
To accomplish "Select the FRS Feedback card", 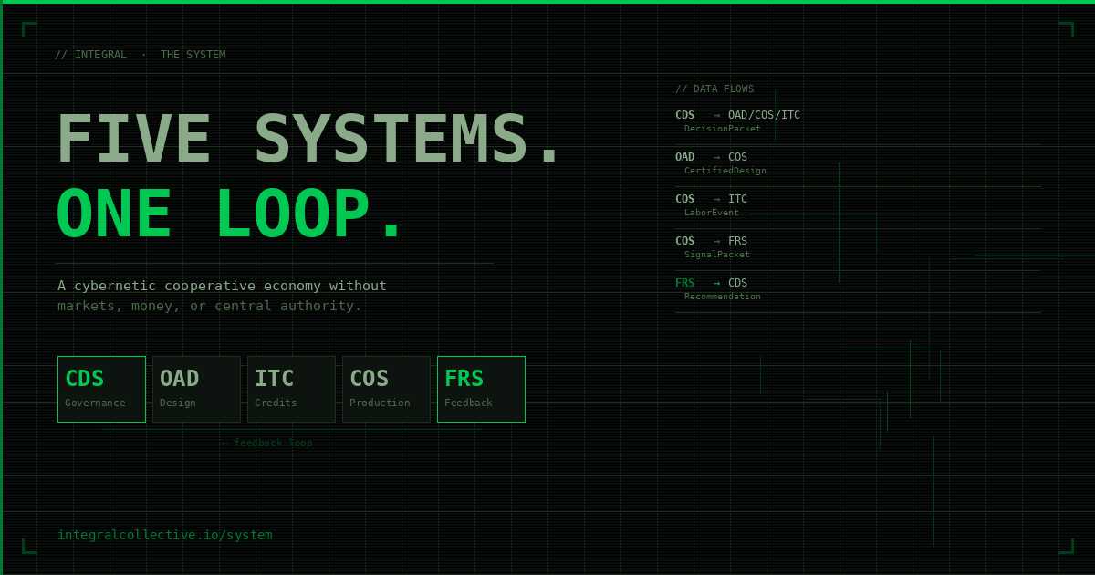I will coord(481,389).
